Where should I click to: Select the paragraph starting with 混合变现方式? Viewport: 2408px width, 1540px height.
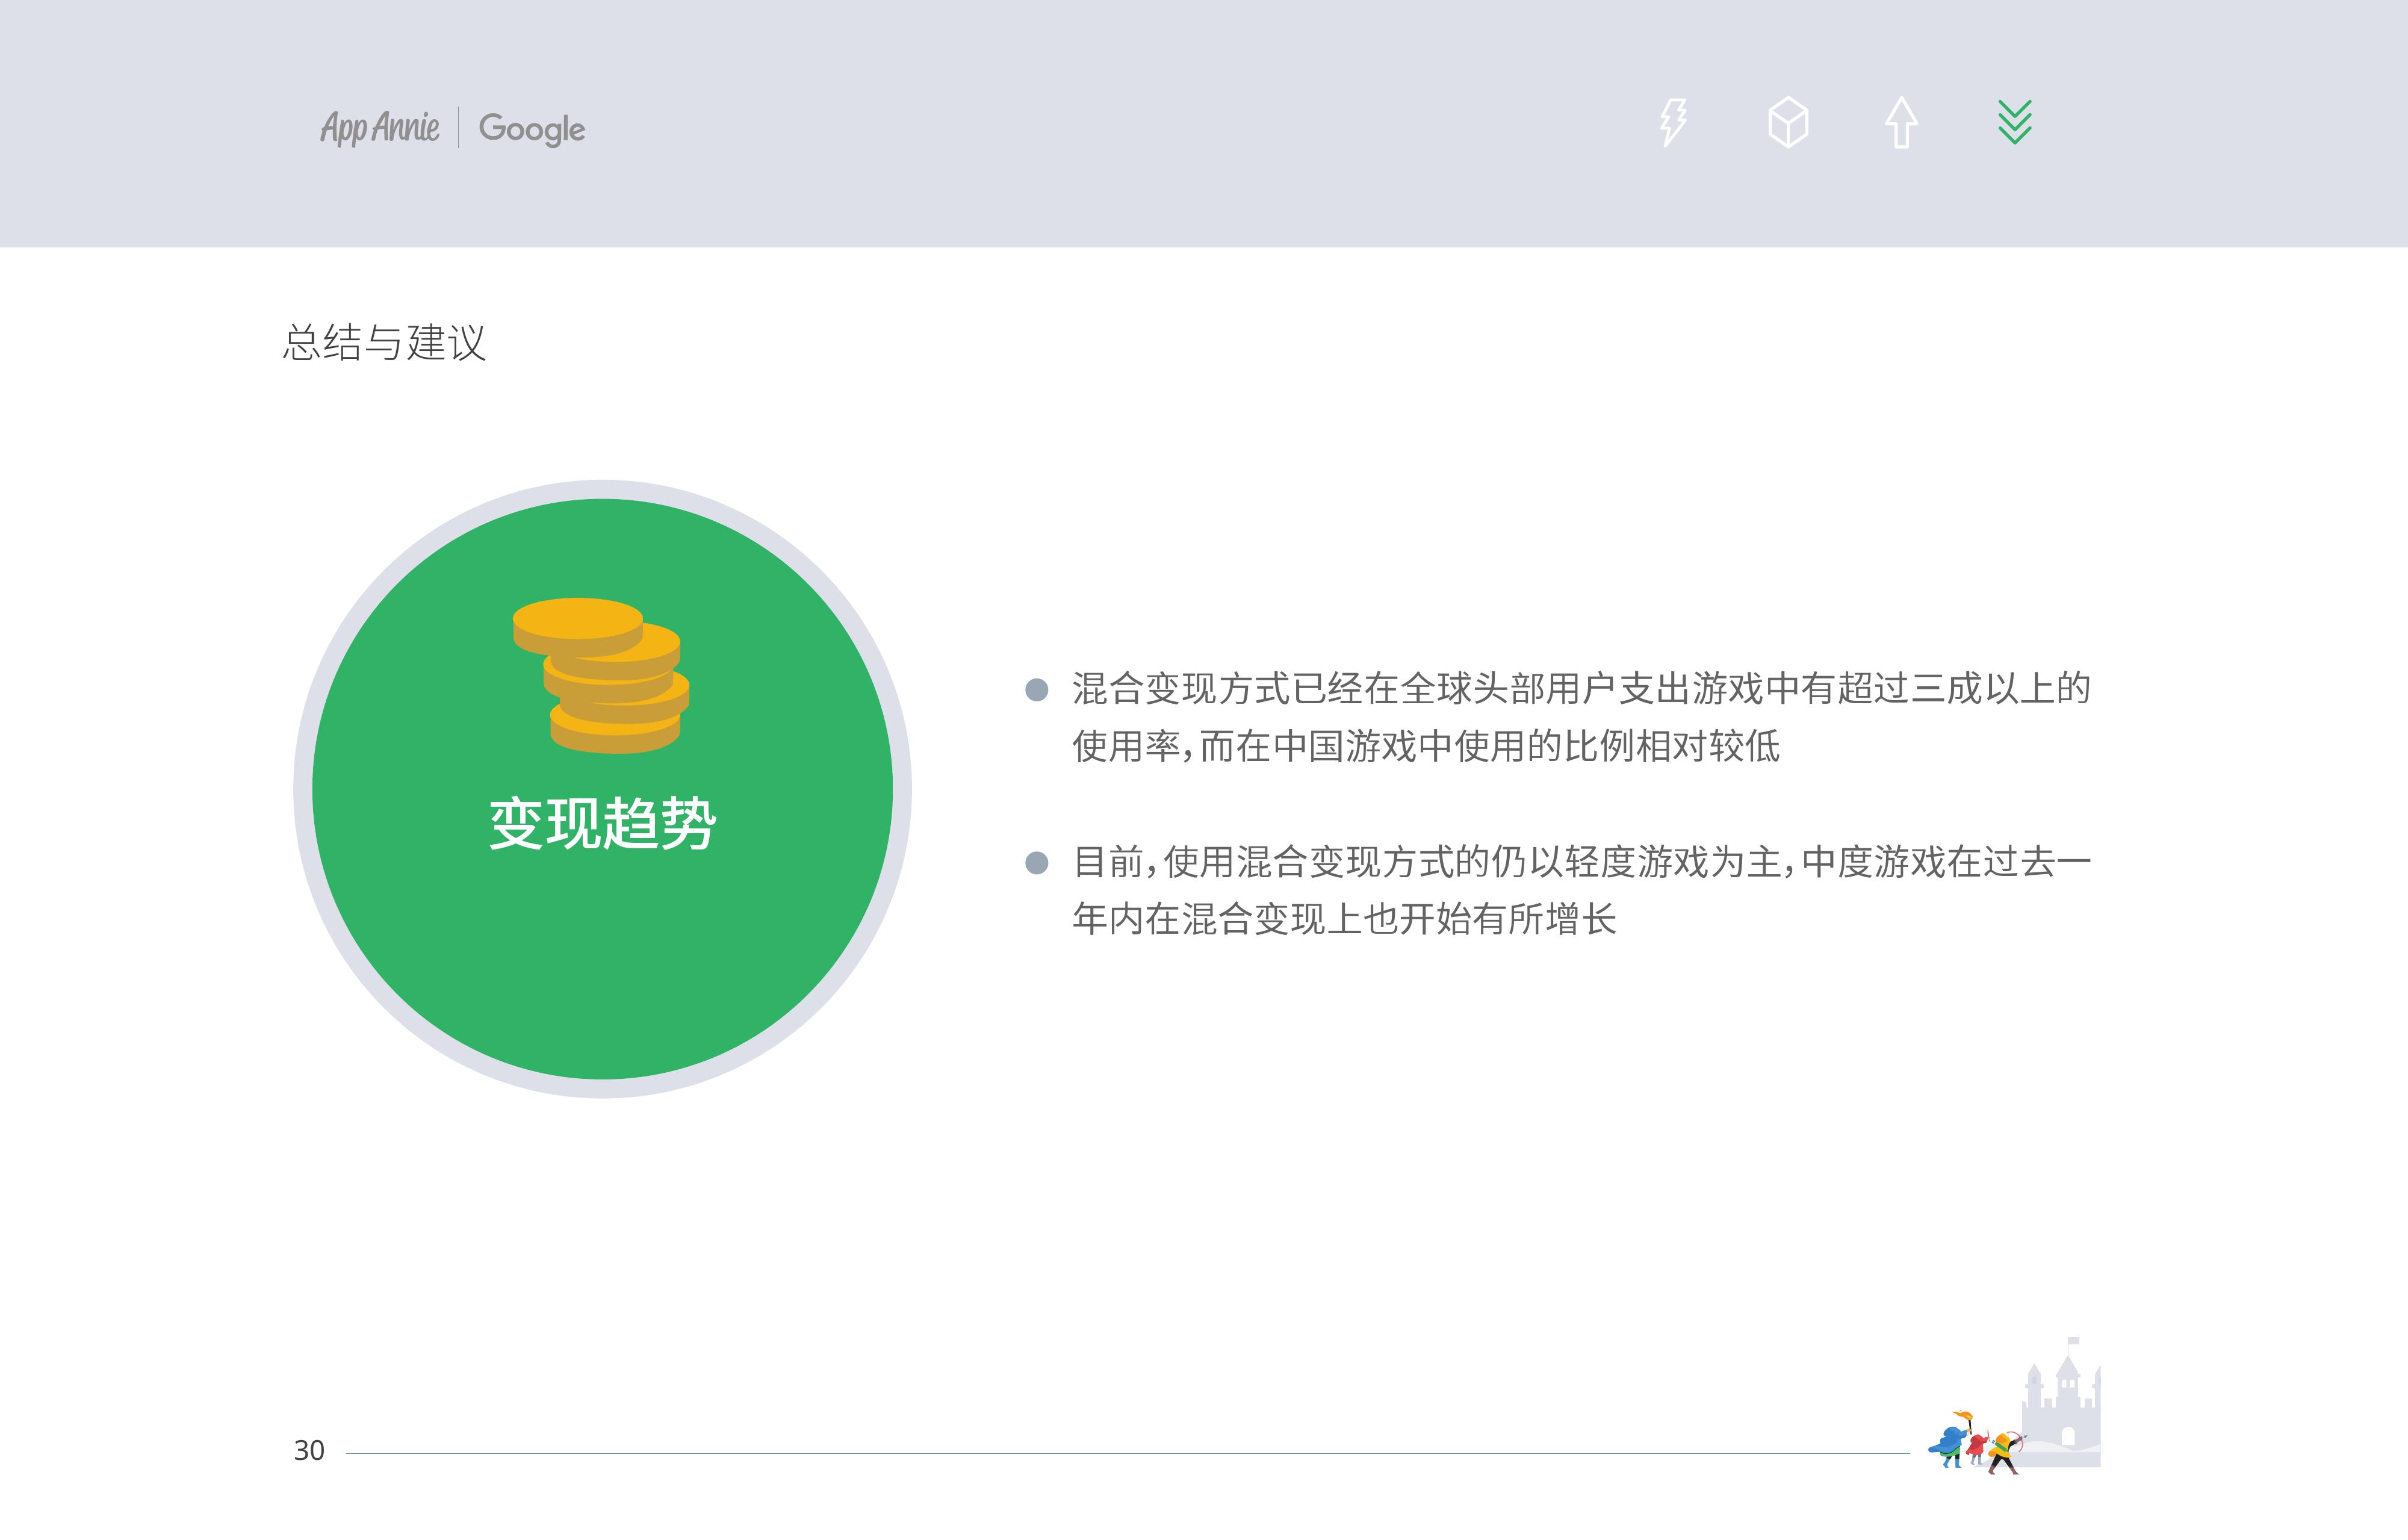point(1580,717)
